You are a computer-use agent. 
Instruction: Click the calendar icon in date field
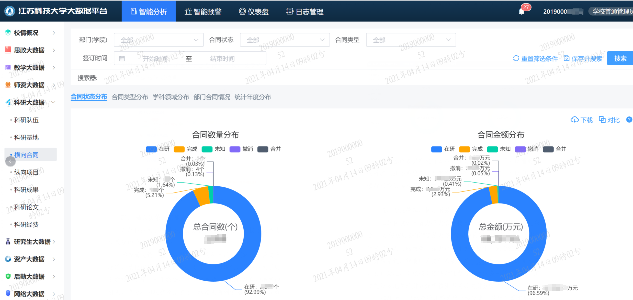coord(122,59)
